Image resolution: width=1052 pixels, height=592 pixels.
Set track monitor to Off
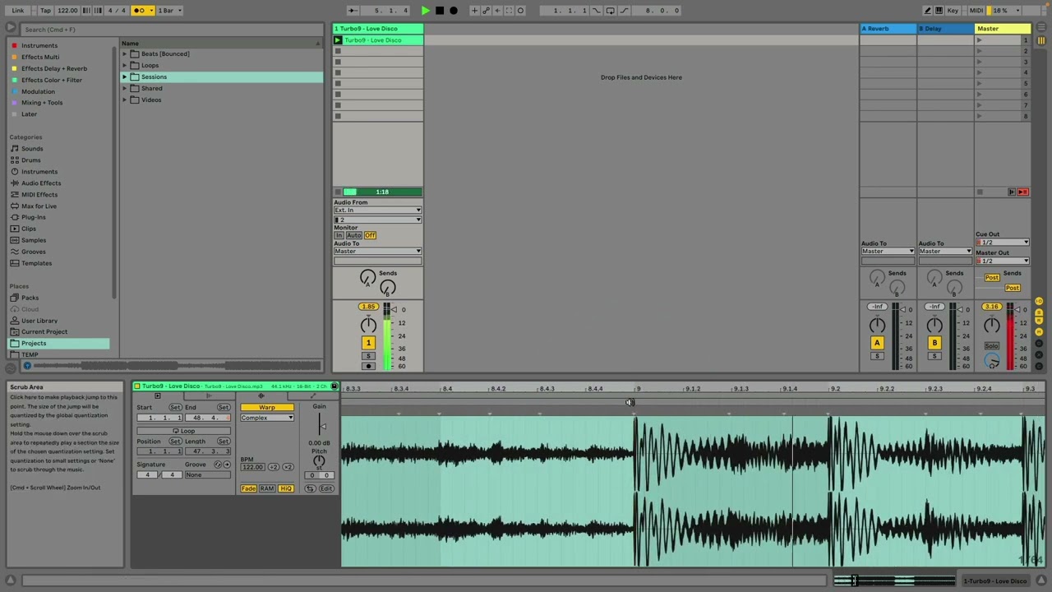[x=371, y=235]
